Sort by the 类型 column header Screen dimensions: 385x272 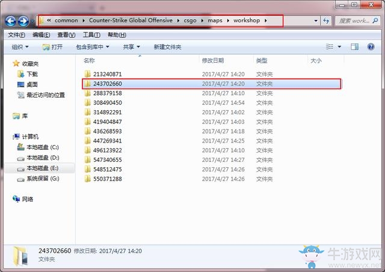(262, 60)
